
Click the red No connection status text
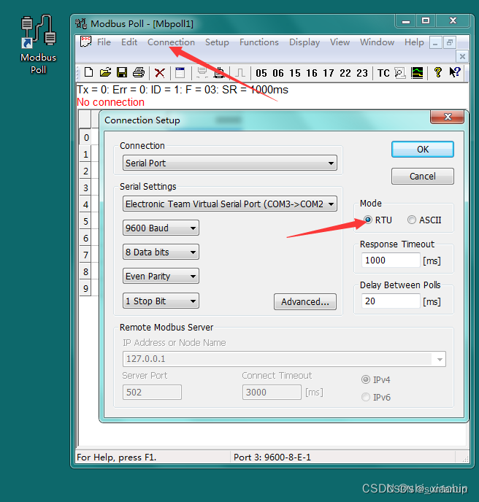point(110,102)
